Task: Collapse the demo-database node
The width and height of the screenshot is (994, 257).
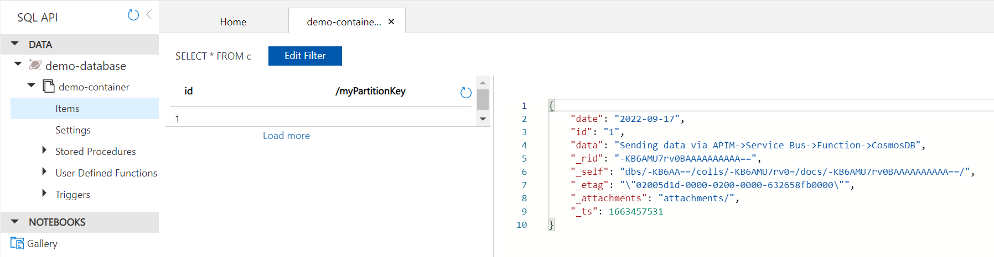Action: pos(18,64)
